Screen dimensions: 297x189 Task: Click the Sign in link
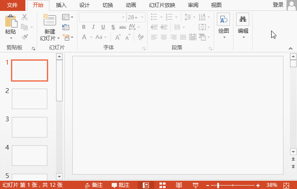click(278, 5)
